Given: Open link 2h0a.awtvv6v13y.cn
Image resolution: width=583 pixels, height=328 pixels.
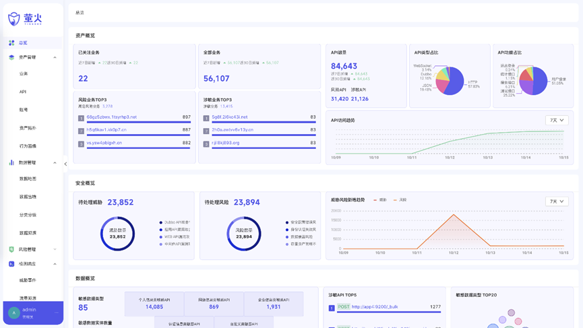Looking at the screenshot, I should (x=233, y=129).
